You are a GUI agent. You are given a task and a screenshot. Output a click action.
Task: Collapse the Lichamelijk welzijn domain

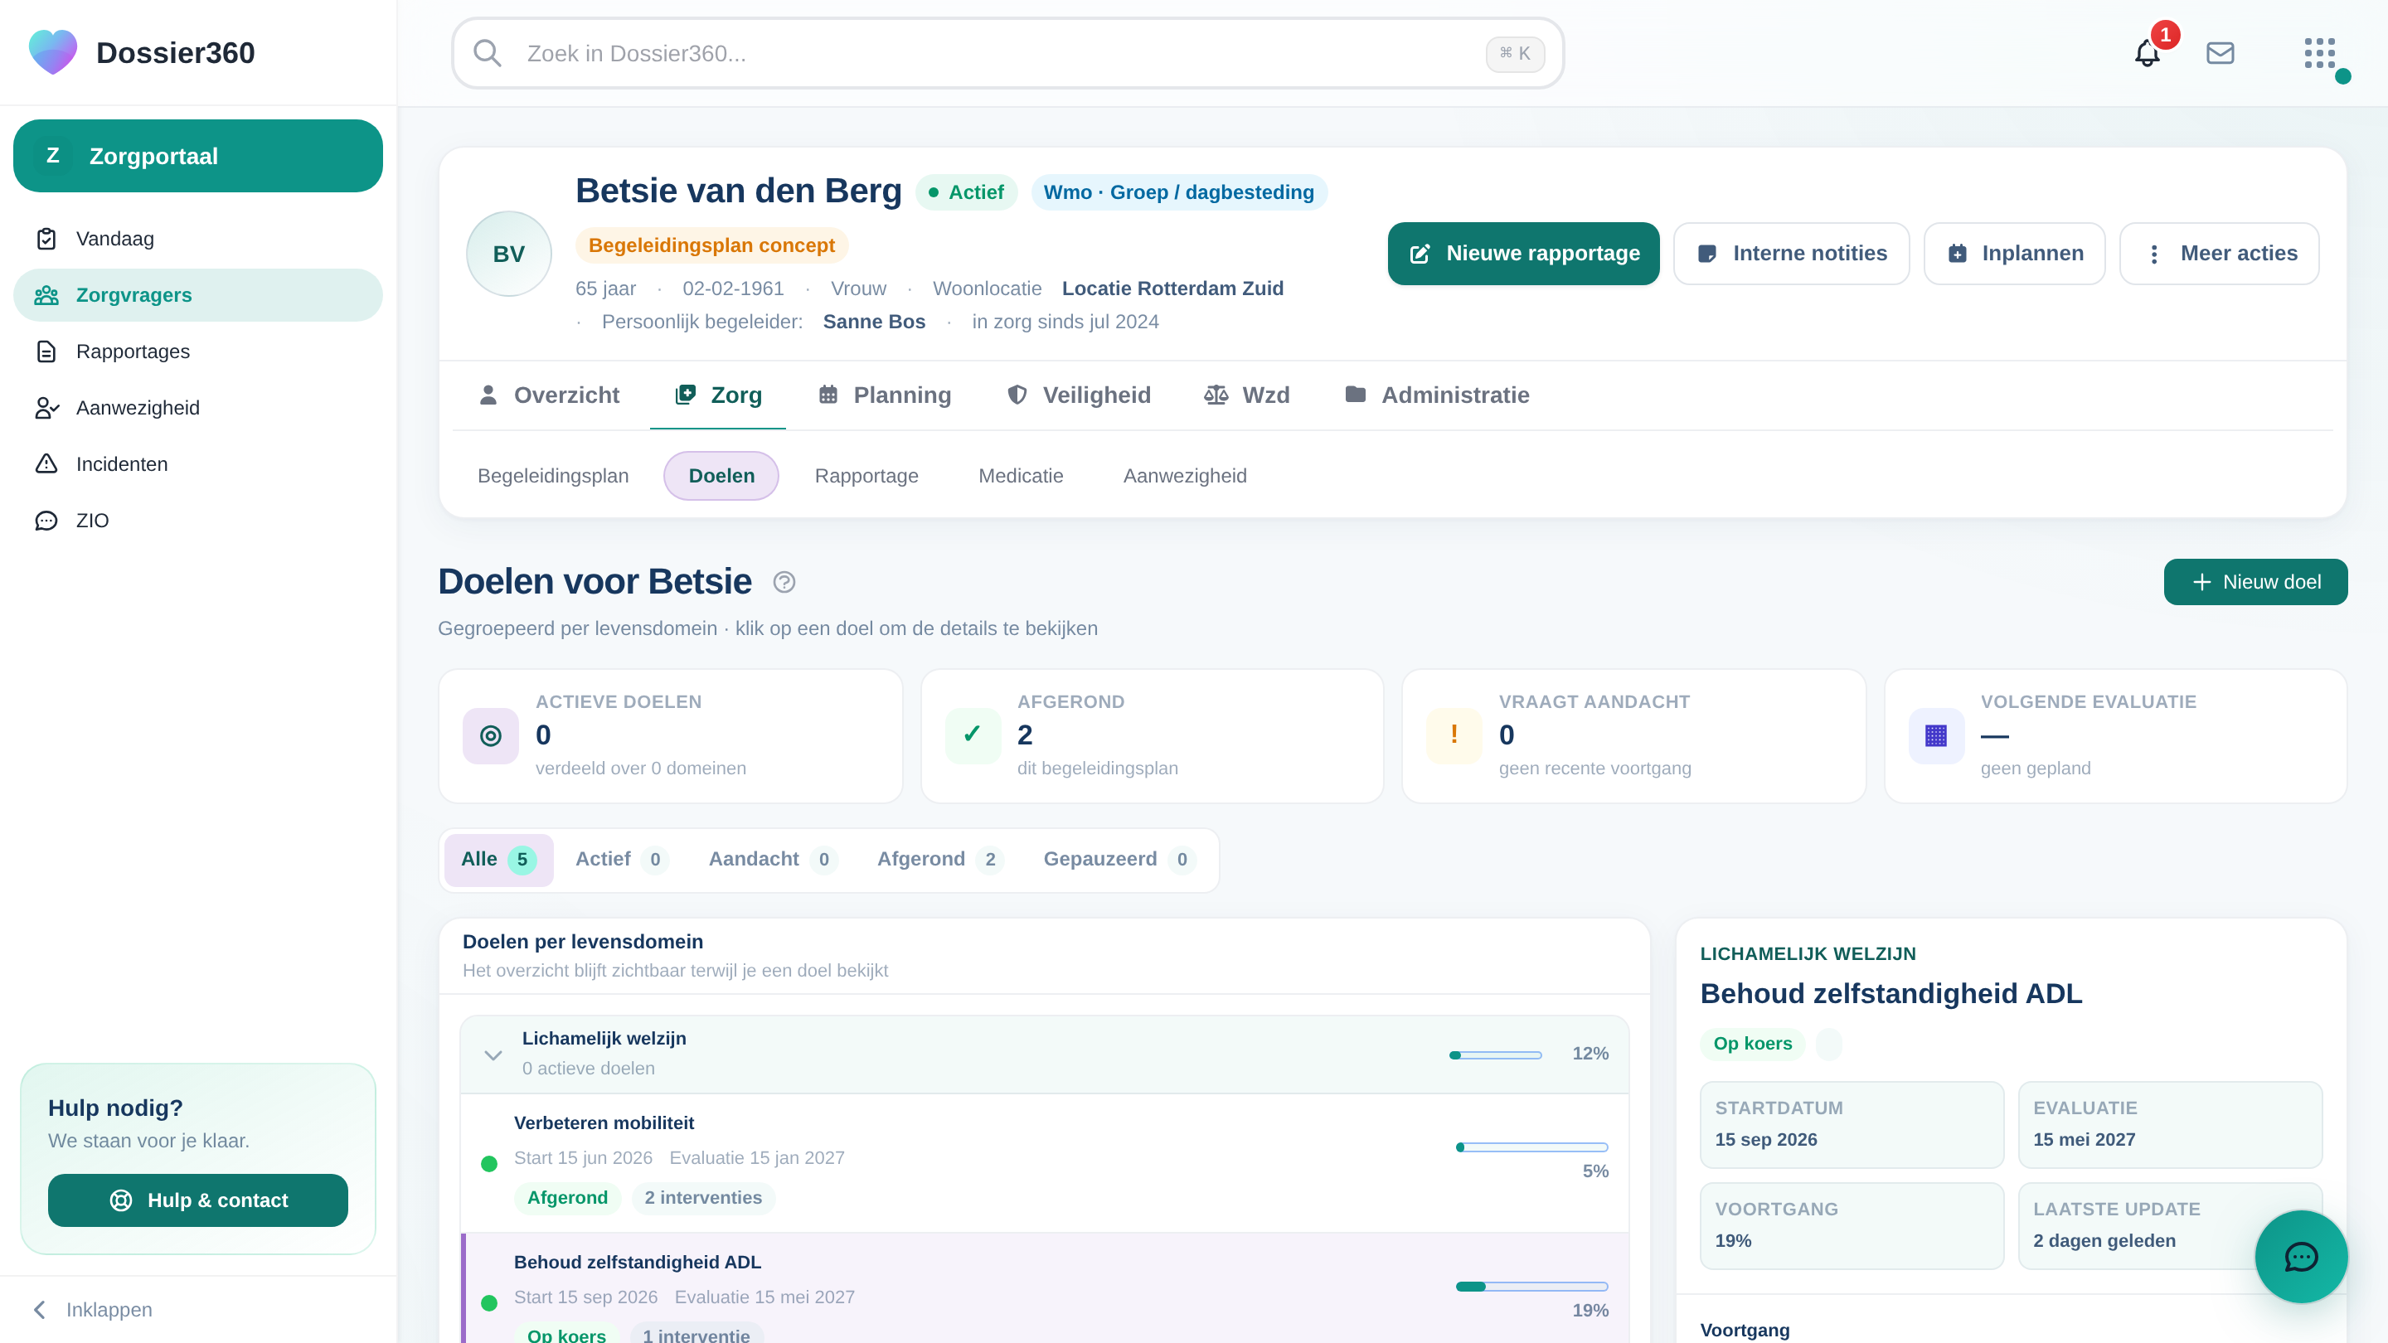point(493,1055)
